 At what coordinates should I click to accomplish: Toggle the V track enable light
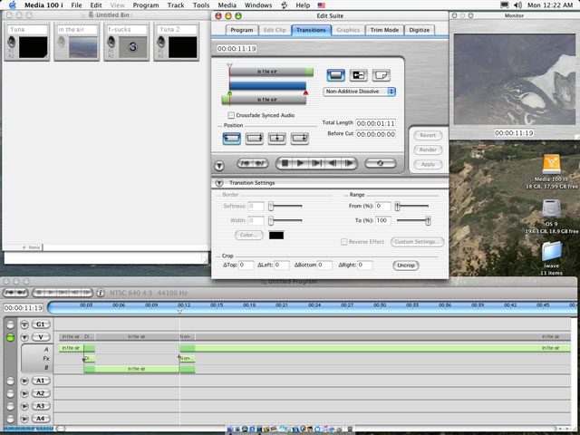(11, 337)
